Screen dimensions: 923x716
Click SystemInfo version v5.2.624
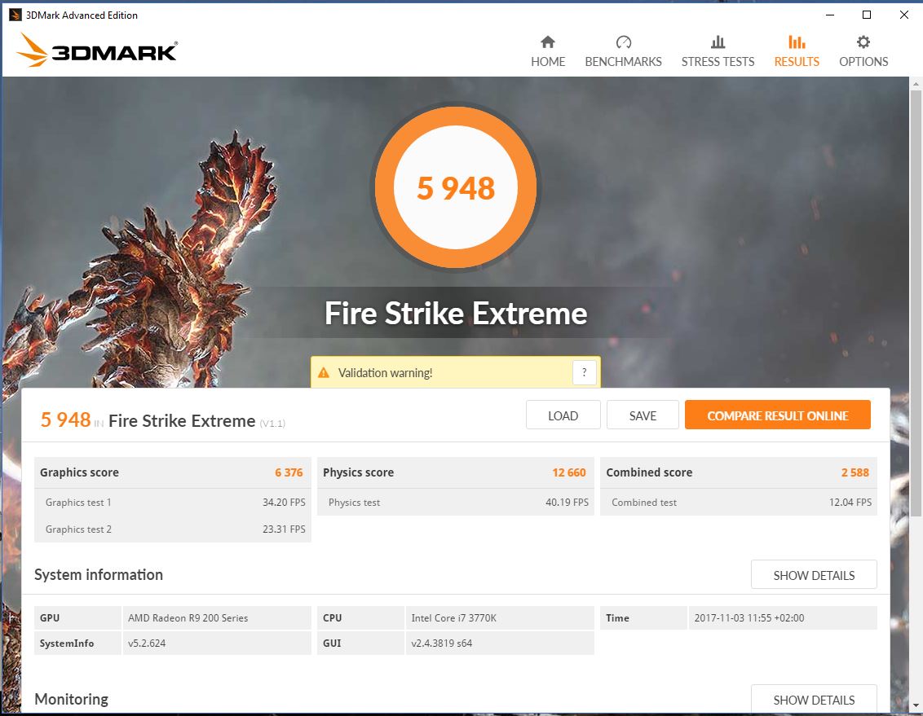pos(147,644)
